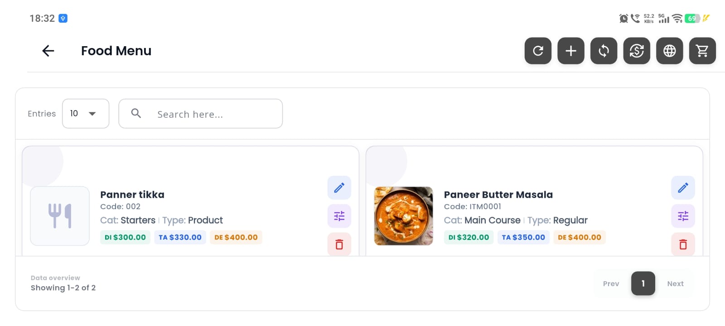The width and height of the screenshot is (725, 326).
Task: Add a new food item with plus button
Action: [x=571, y=51]
